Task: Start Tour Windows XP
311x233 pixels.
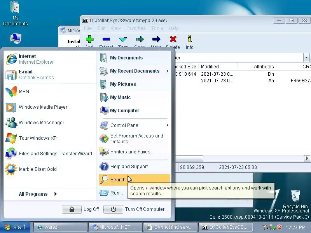Action: click(x=50, y=138)
